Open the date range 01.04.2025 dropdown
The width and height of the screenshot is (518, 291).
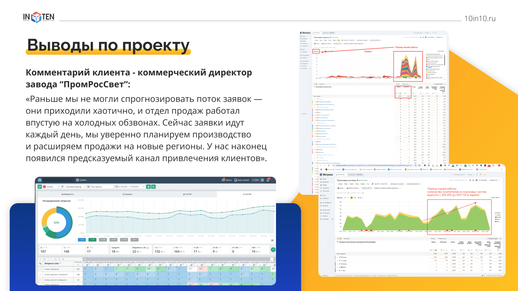click(x=130, y=187)
